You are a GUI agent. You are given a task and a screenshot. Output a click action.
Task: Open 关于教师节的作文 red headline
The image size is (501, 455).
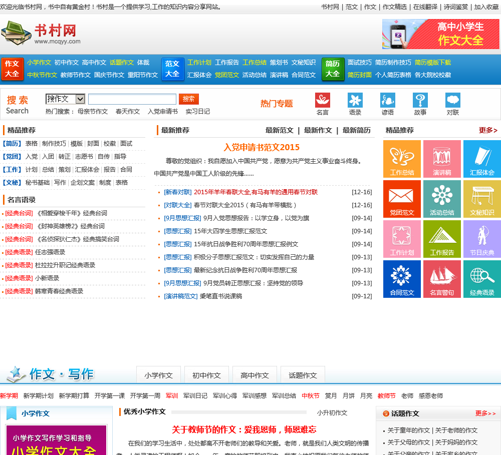(x=244, y=429)
